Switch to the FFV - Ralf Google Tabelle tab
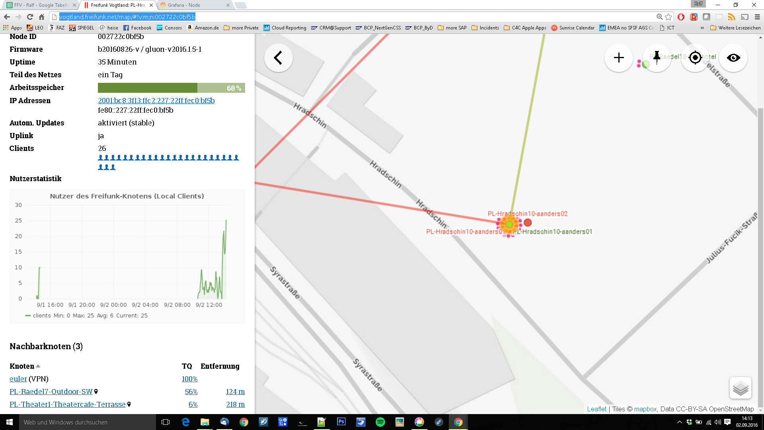The image size is (764, 430). 40,5
